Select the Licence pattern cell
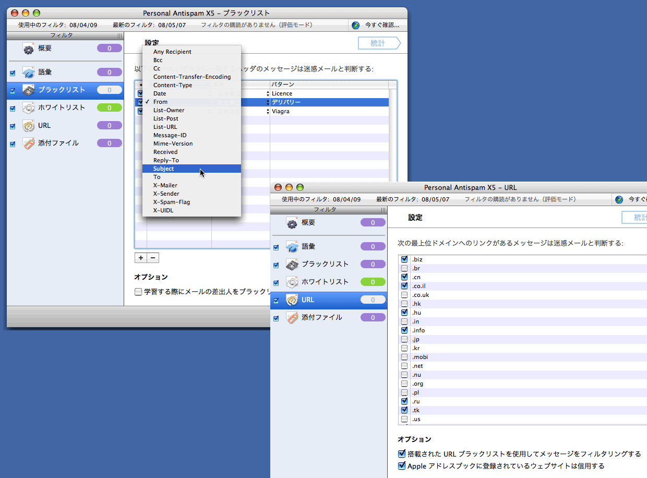 pos(329,93)
